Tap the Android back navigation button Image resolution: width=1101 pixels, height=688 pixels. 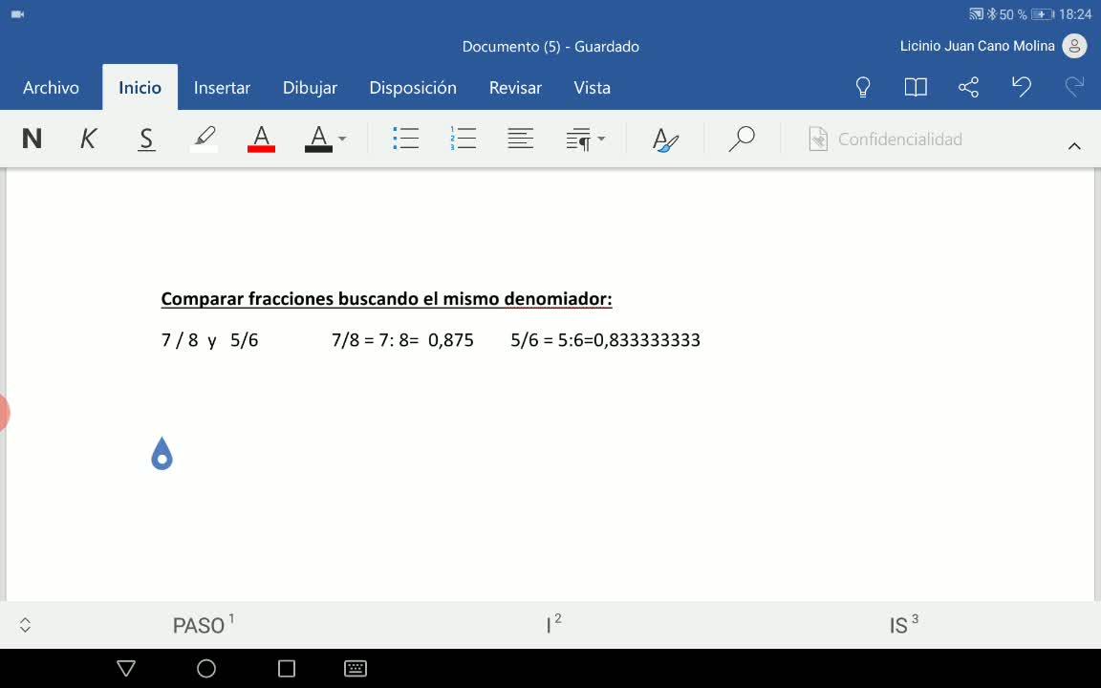click(x=126, y=668)
